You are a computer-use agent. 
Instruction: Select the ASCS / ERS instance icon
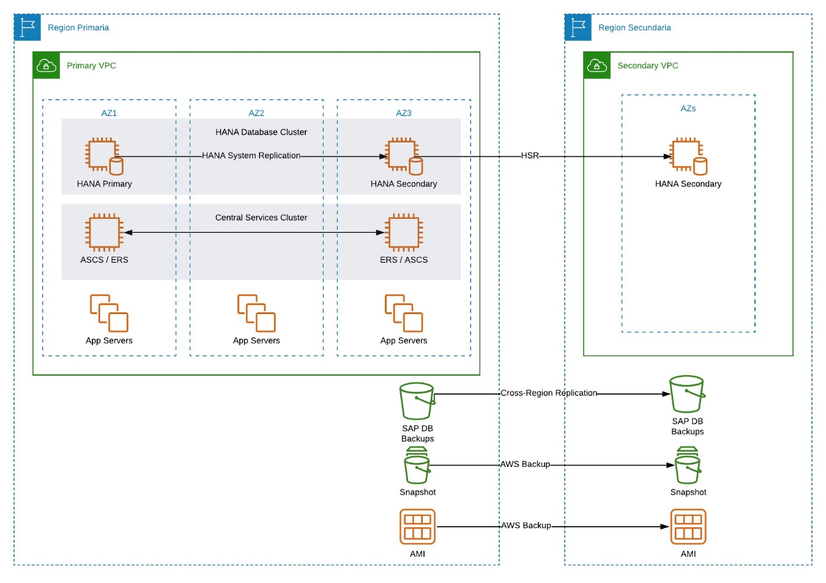pyautogui.click(x=104, y=232)
